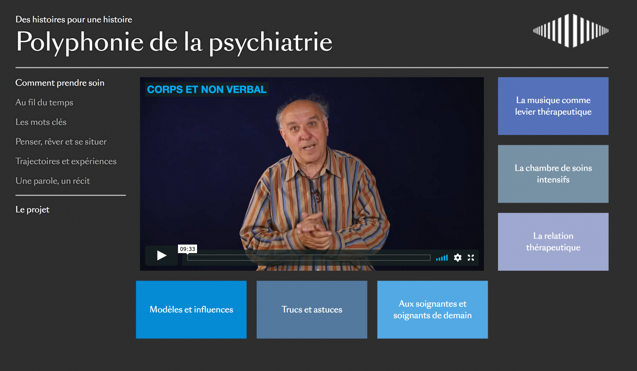Adjust volume using the bars icon

click(x=442, y=258)
